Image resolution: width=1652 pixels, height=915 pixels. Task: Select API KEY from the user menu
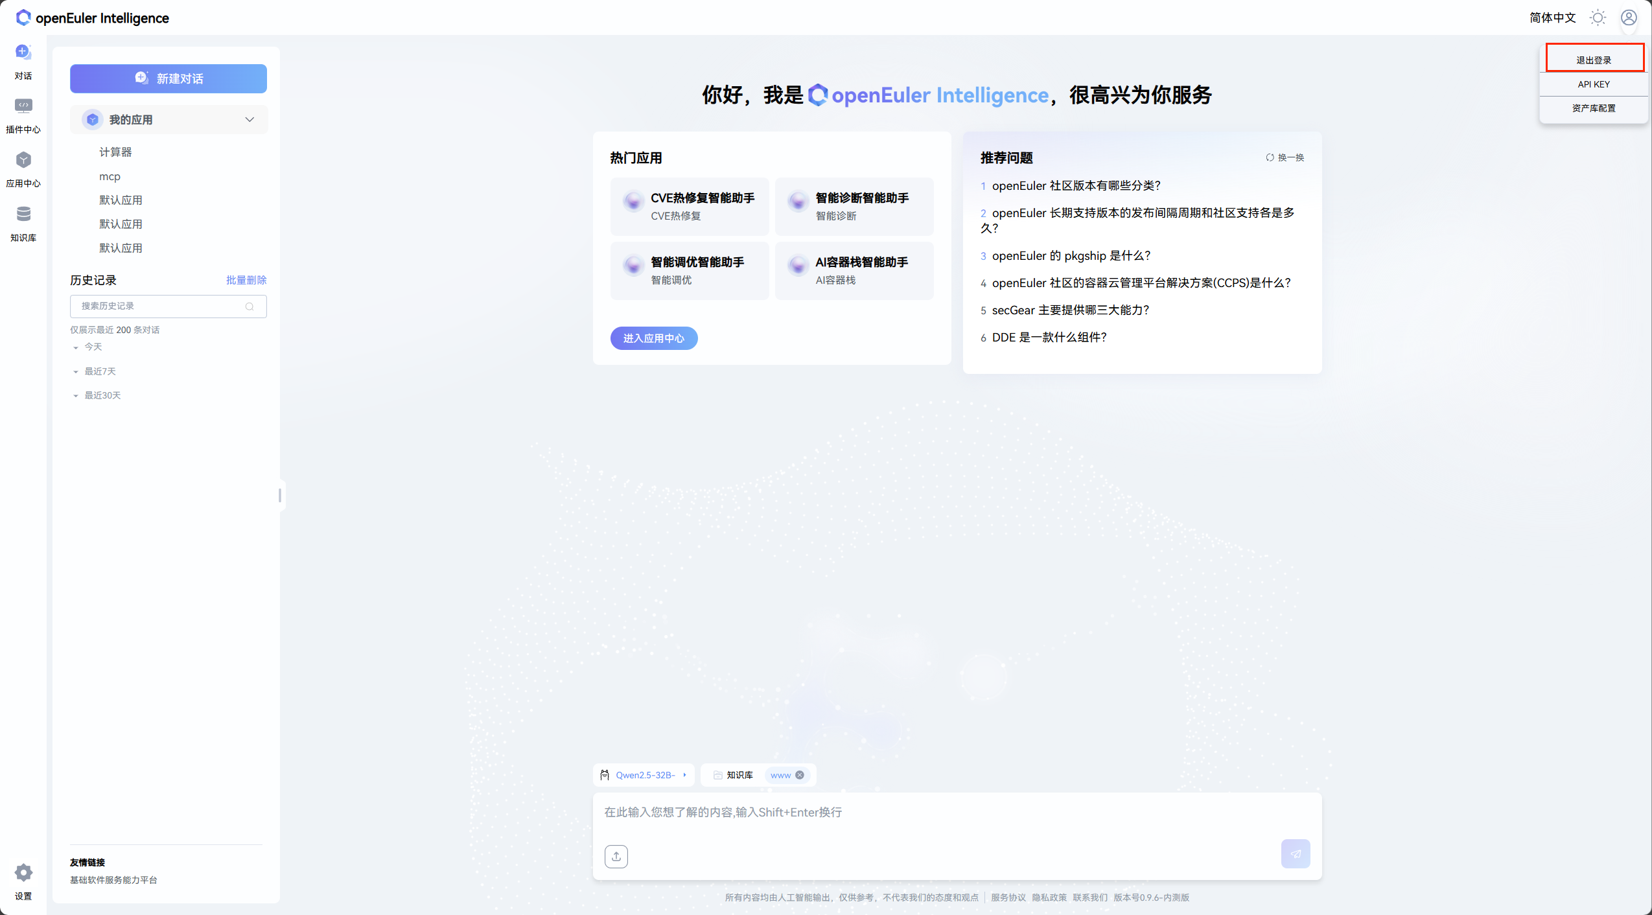(1594, 84)
